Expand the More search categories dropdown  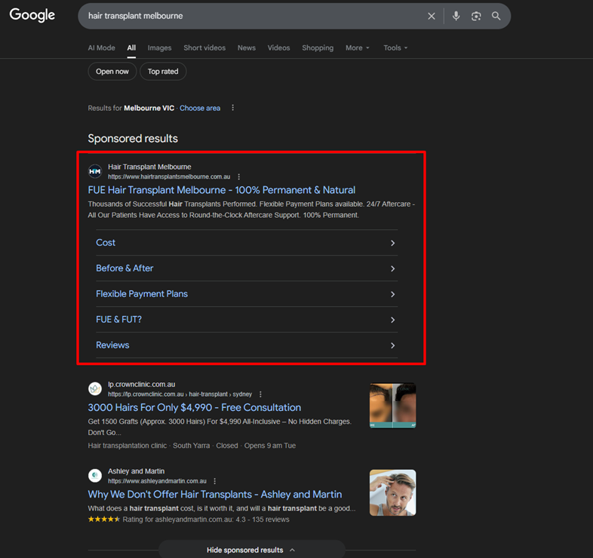[357, 48]
